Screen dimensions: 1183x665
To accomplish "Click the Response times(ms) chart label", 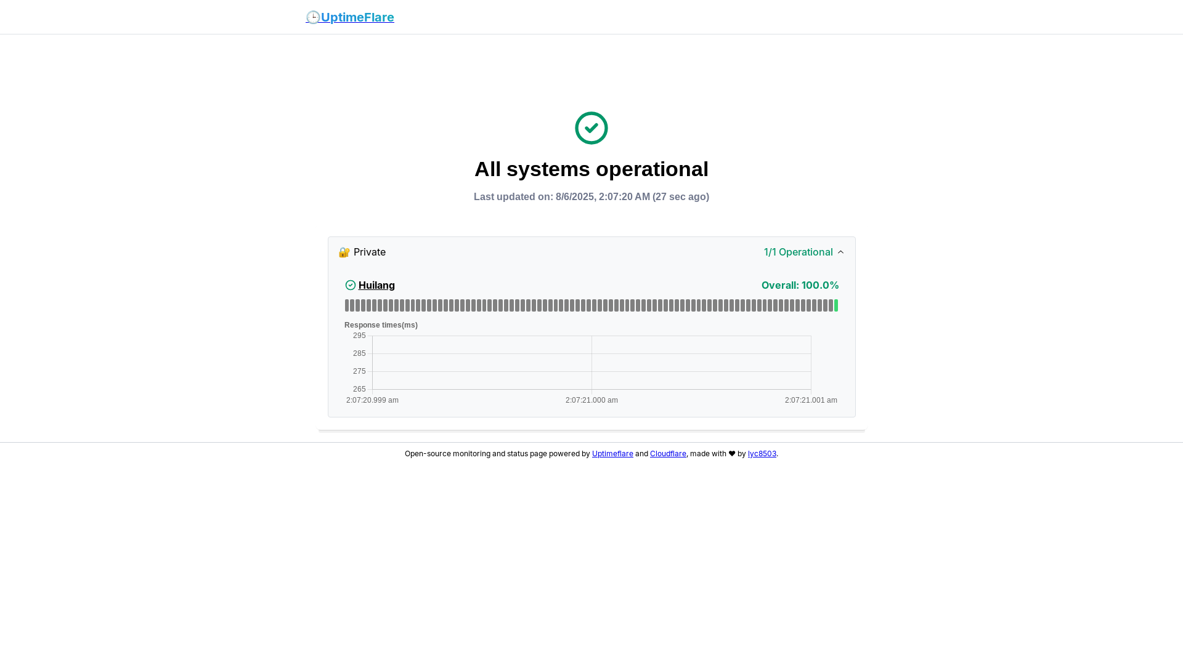I will 381,325.
